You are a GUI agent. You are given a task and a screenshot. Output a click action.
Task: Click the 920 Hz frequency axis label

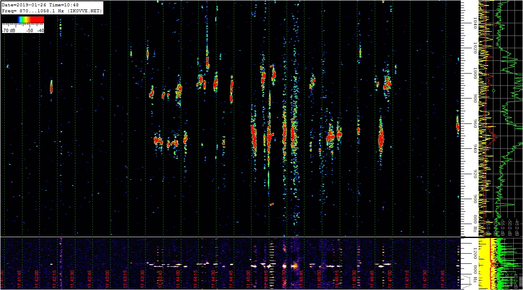point(476,173)
